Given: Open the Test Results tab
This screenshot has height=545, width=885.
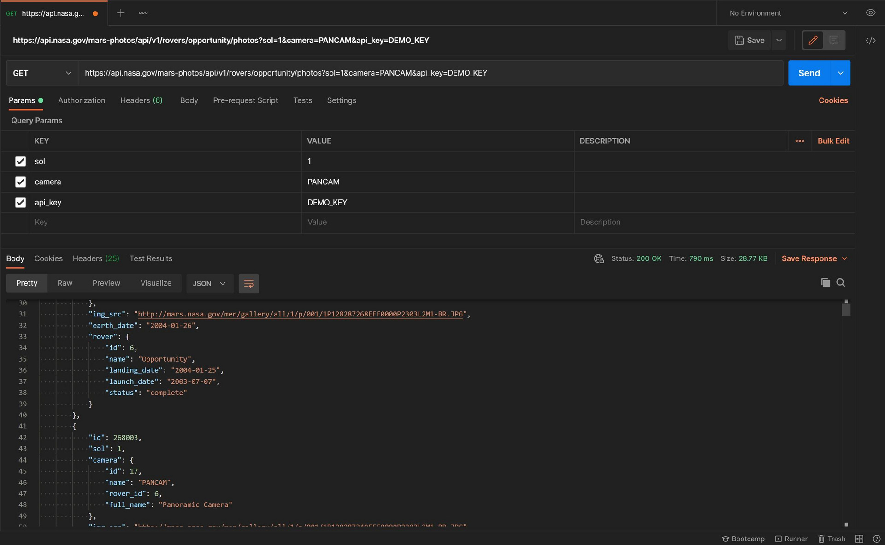Looking at the screenshot, I should (x=151, y=258).
